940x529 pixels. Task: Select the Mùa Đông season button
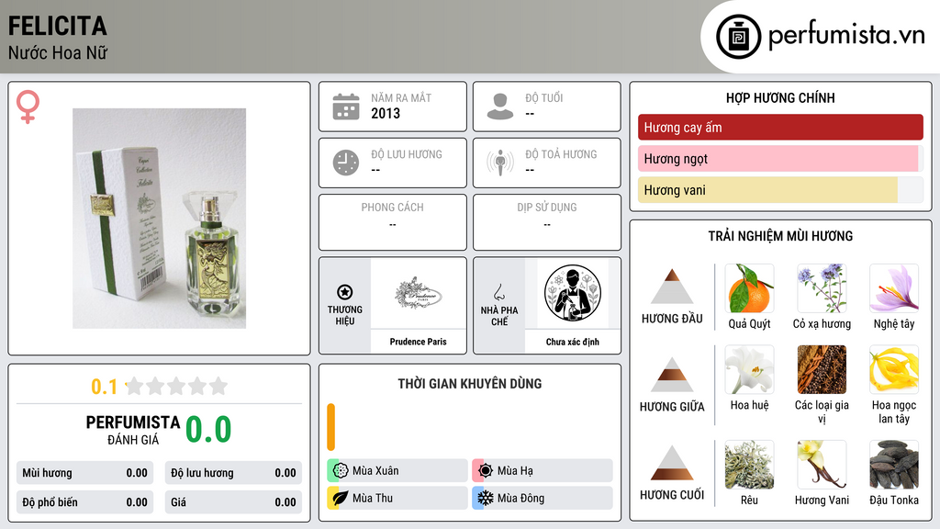pyautogui.click(x=543, y=498)
